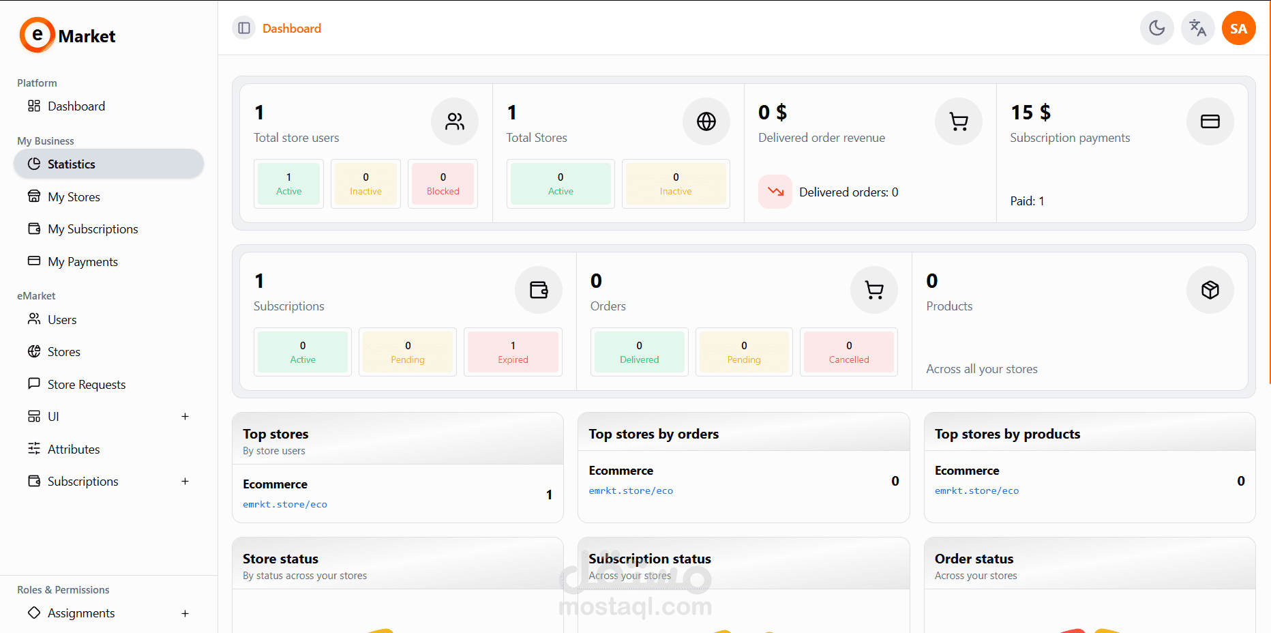Click the Total store users people icon
The height and width of the screenshot is (633, 1271).
pos(455,121)
